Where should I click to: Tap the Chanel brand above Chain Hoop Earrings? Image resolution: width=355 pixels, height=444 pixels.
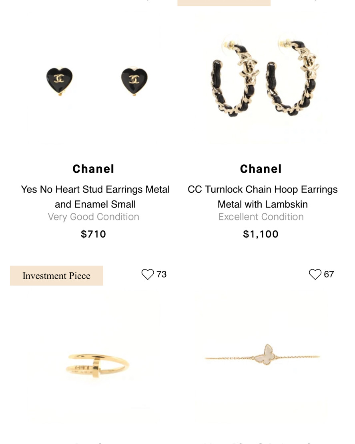pyautogui.click(x=261, y=169)
